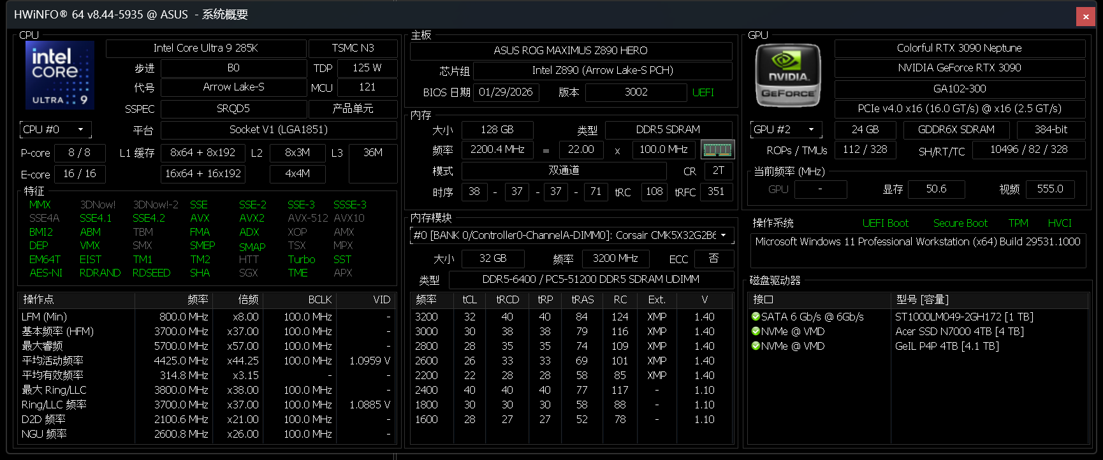
Task: Click the Colorful RTX 3090 Neptune field
Action: point(960,48)
